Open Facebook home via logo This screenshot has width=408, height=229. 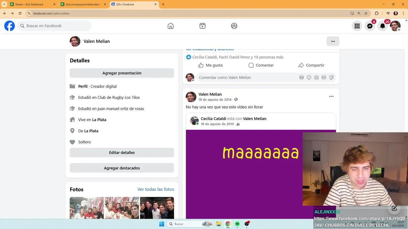pyautogui.click(x=10, y=26)
